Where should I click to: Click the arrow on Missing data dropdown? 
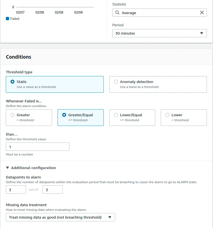(110, 217)
